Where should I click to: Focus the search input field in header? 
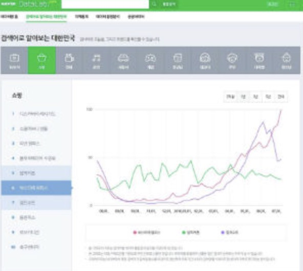(105, 4)
